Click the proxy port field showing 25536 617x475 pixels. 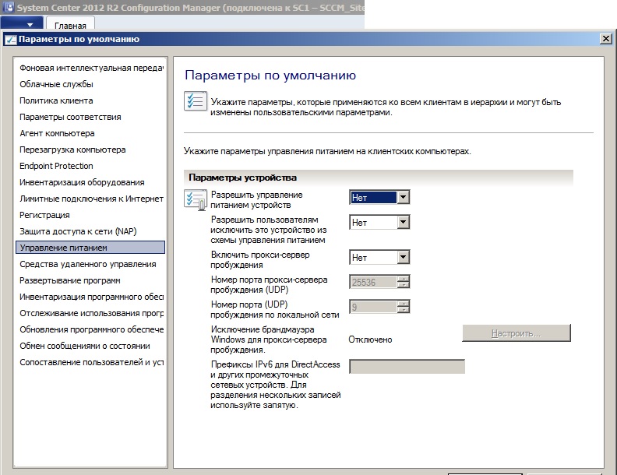pyautogui.click(x=373, y=282)
